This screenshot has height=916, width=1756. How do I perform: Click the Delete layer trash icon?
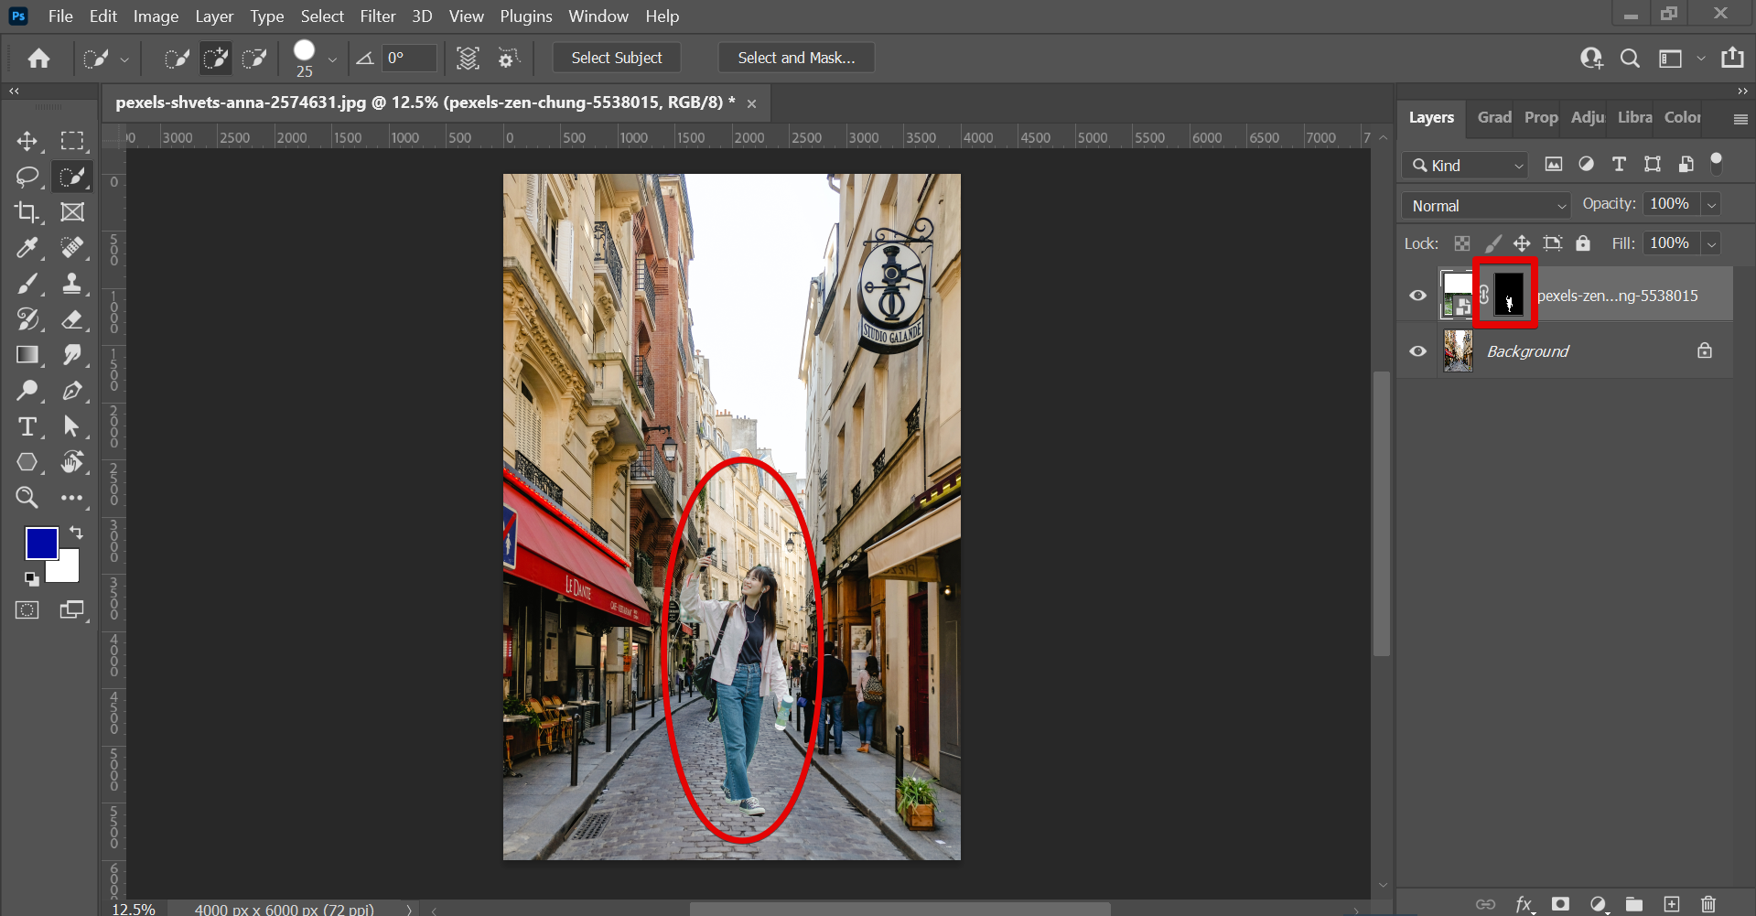click(1708, 904)
